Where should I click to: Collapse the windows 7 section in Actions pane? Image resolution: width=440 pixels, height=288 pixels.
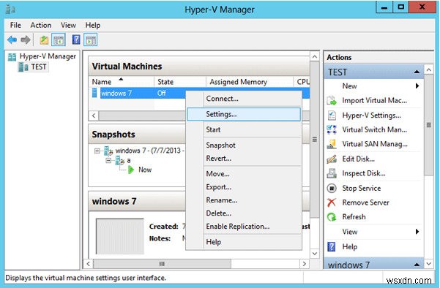click(x=417, y=265)
